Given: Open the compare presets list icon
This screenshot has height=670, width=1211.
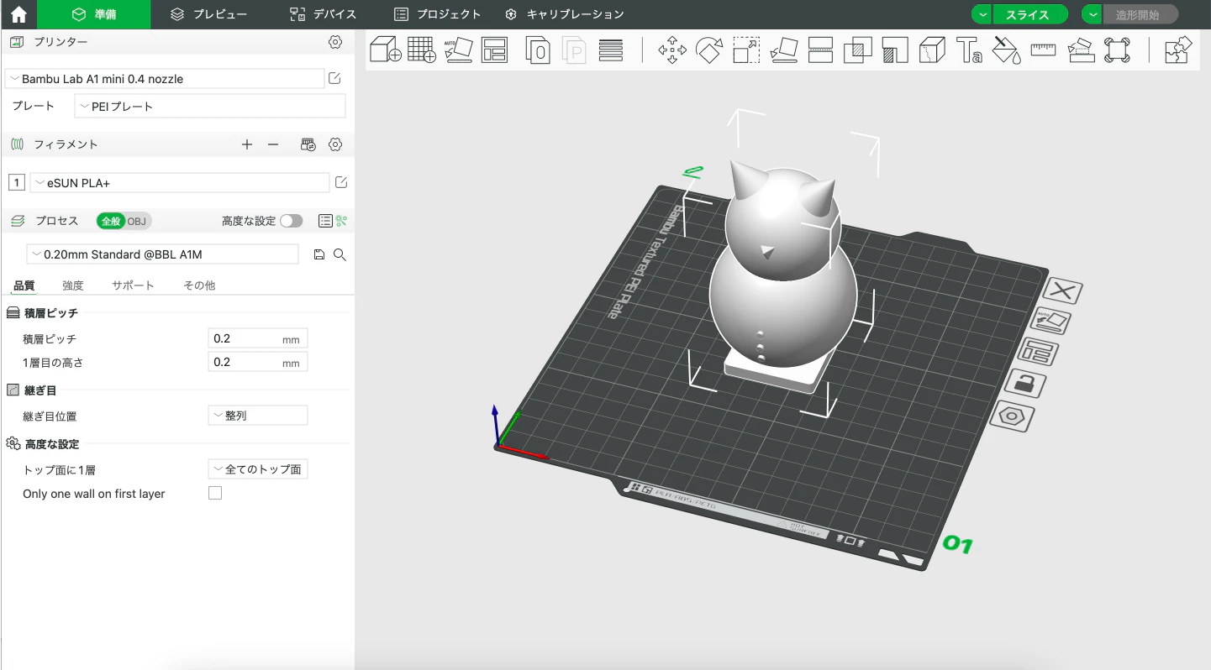Looking at the screenshot, I should coord(325,221).
